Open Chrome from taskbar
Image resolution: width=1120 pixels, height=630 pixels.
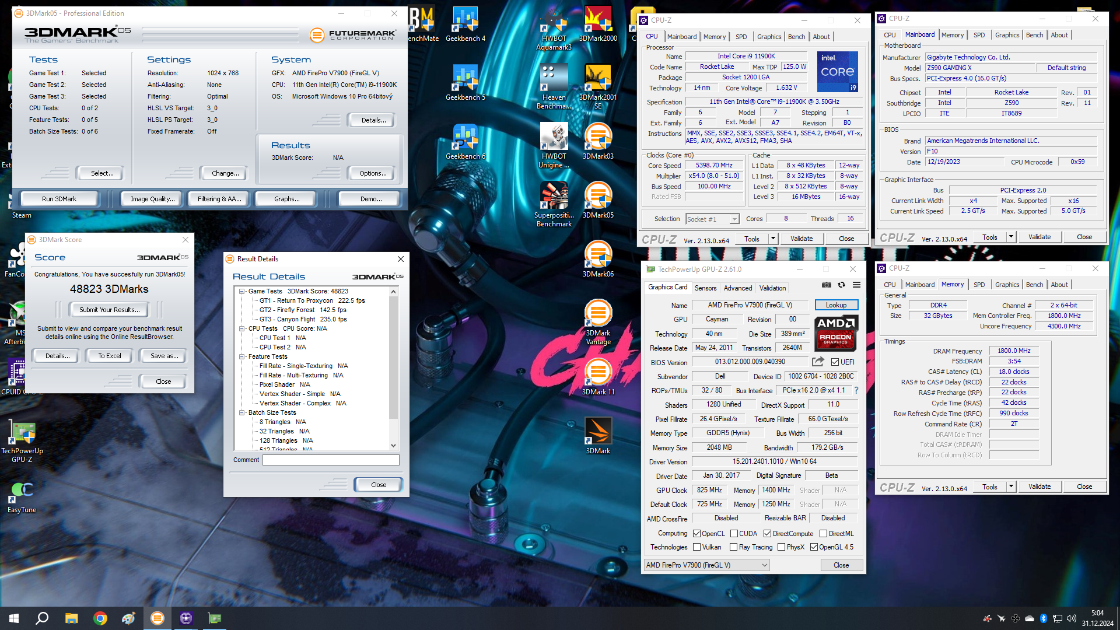click(x=100, y=618)
